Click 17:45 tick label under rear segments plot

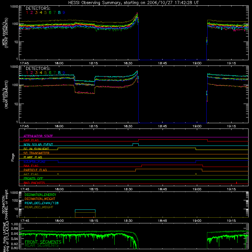[x=25, y=126]
